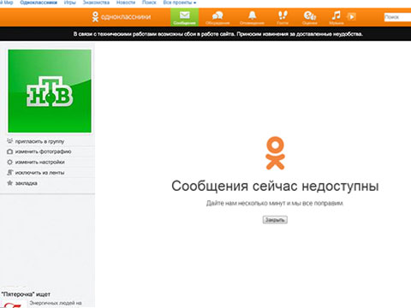This screenshot has width=411, height=308.
Task: Click пригласить в группу link
Action: [39, 141]
